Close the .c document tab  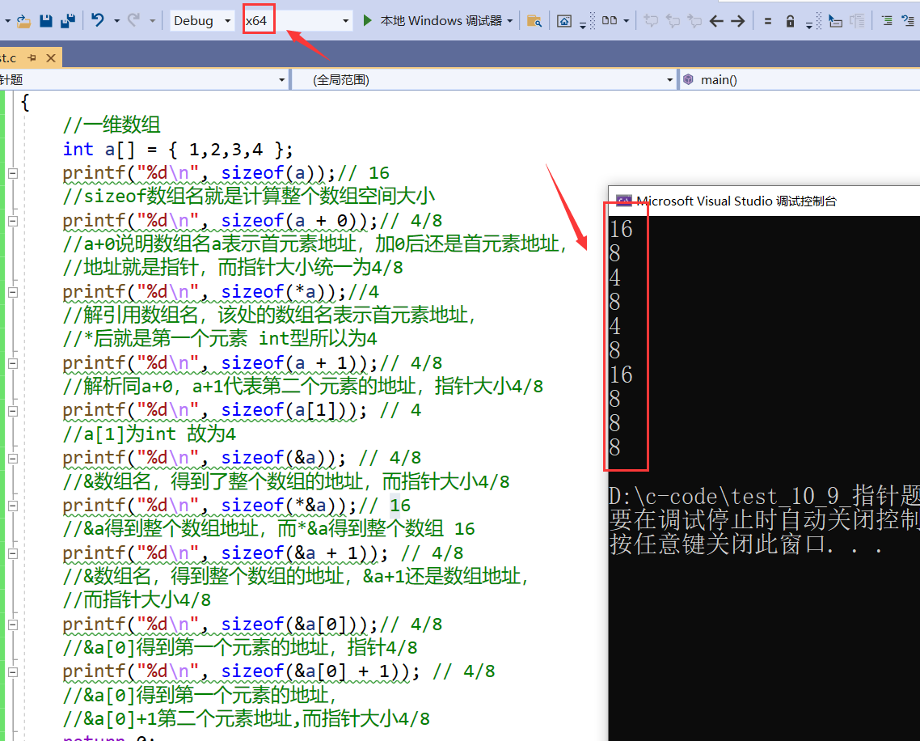(51, 57)
